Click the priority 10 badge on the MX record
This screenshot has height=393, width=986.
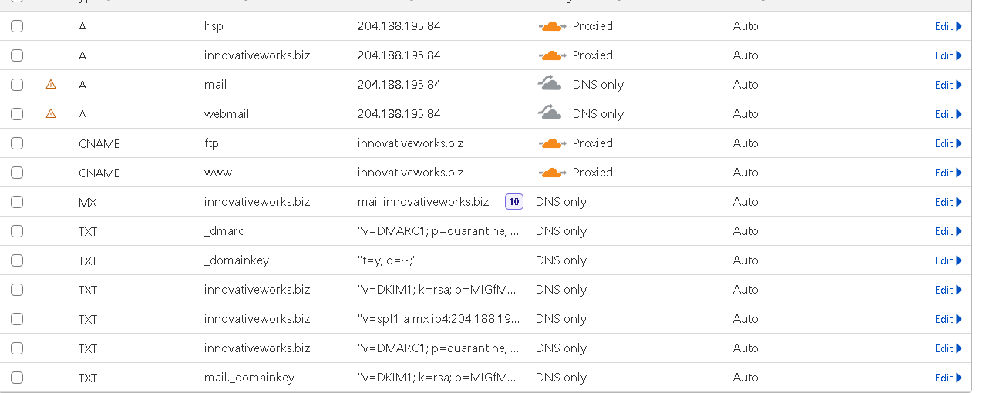coord(514,202)
